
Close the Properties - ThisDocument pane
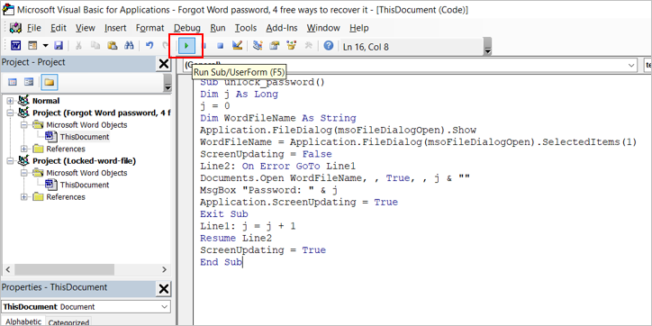tap(164, 288)
